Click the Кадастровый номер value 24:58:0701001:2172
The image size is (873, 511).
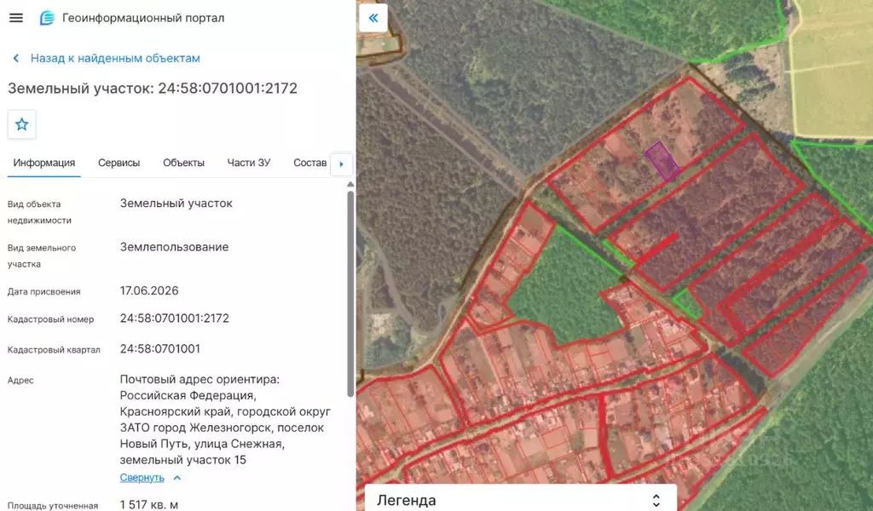tap(174, 319)
